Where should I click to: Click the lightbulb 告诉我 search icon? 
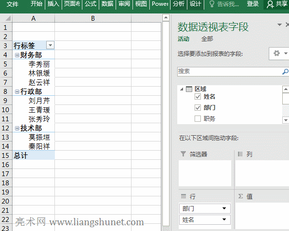click(x=212, y=4)
